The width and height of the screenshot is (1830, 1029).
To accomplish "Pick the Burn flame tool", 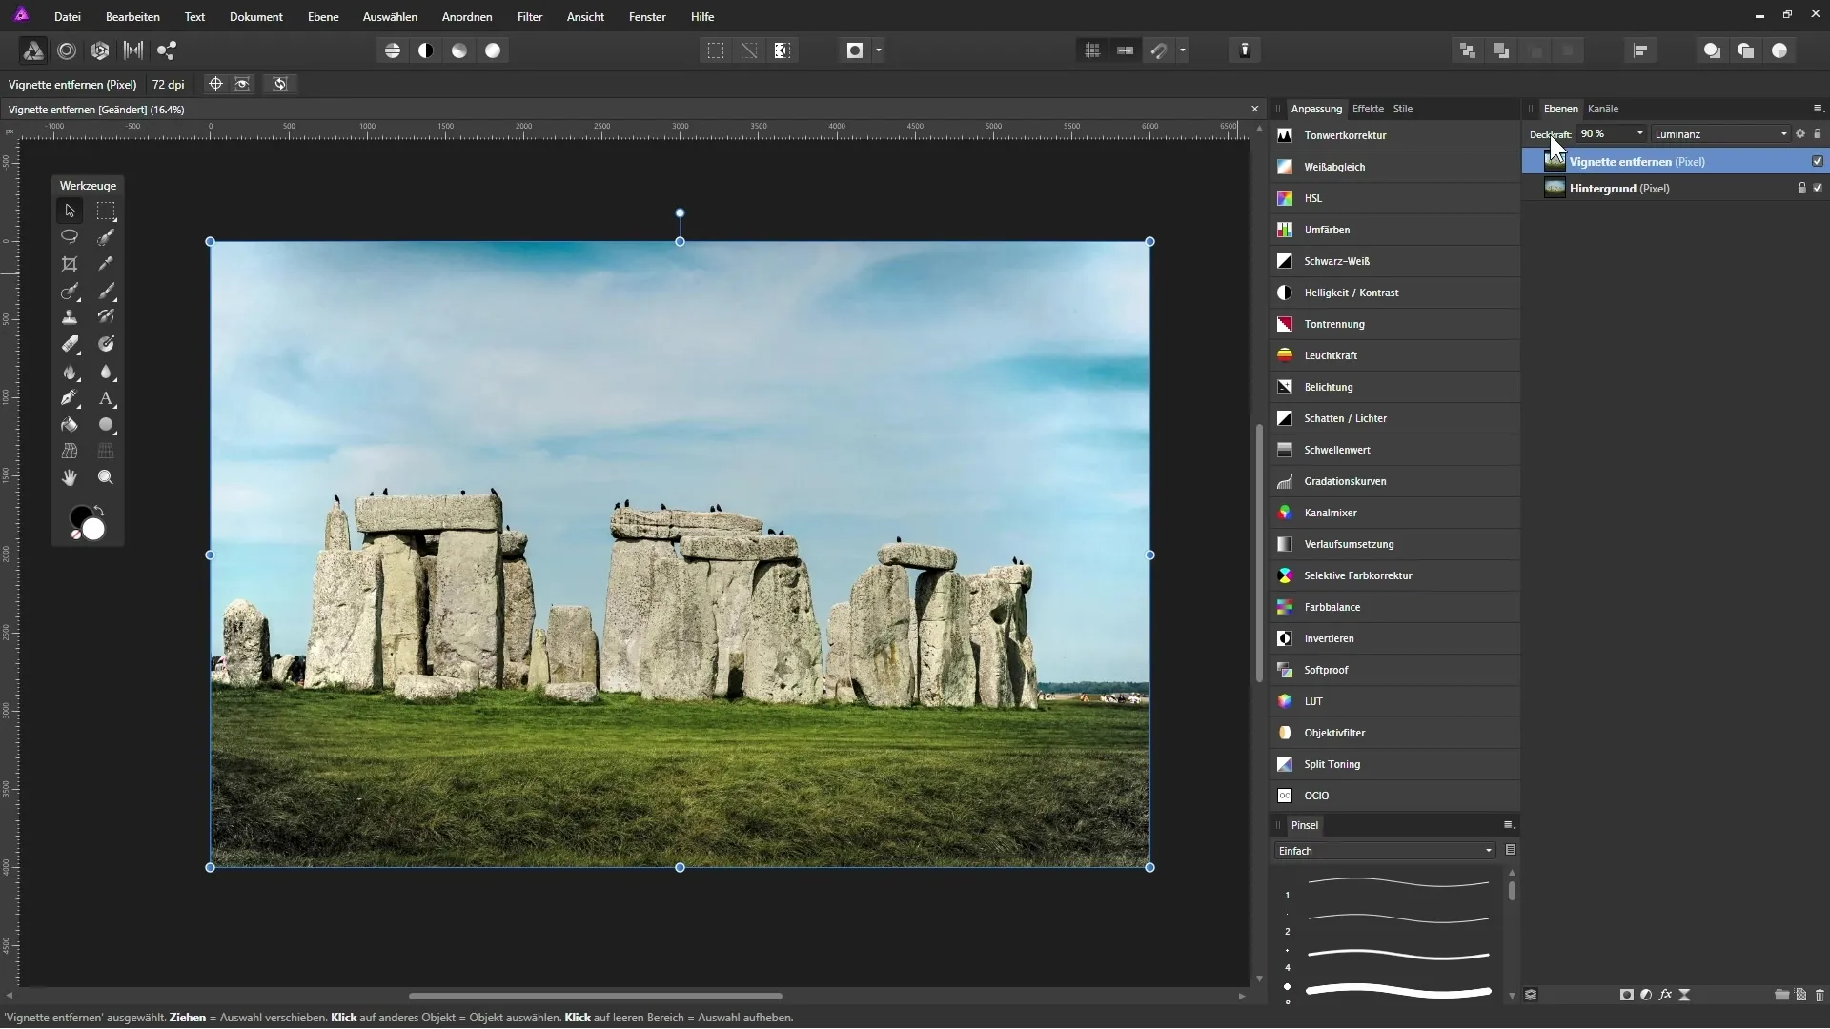I will 70,372.
